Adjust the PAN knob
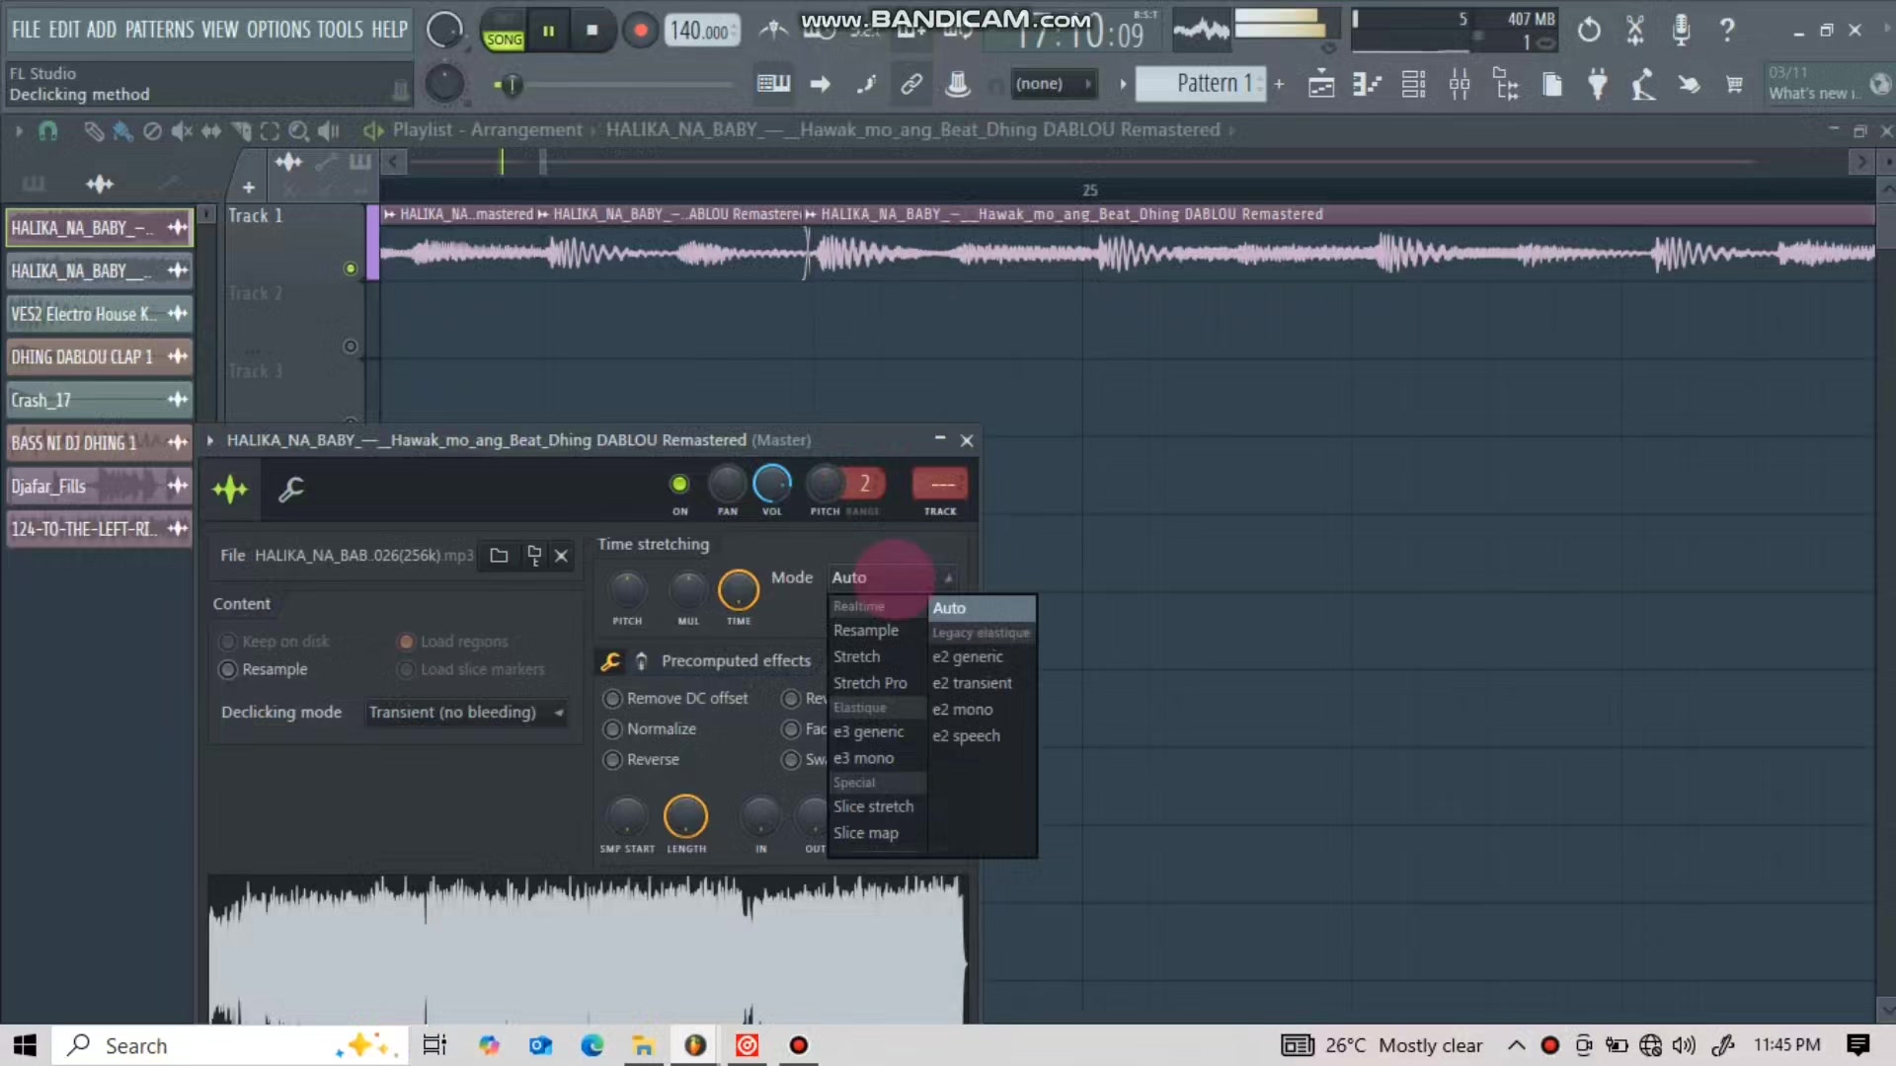The image size is (1896, 1066). tap(727, 484)
